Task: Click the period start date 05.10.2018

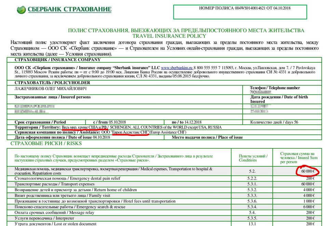Action: point(118,122)
